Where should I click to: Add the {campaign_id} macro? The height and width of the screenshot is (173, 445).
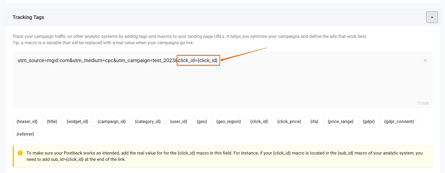112,121
